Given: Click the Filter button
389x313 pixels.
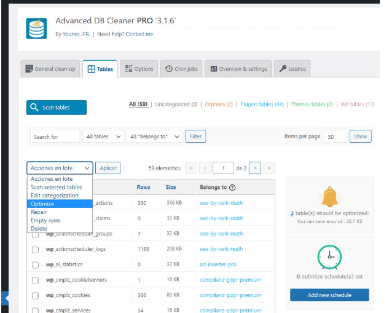Looking at the screenshot, I should pos(195,137).
